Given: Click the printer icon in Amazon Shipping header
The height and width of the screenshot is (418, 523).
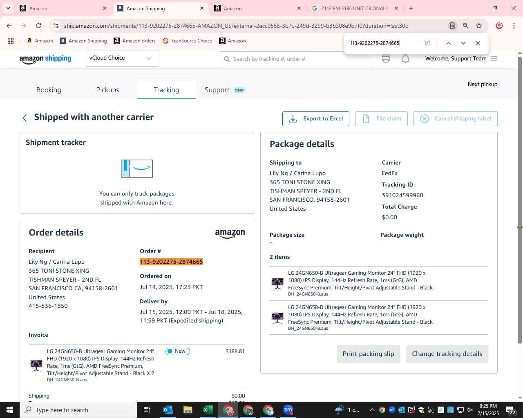Looking at the screenshot, I should click(x=386, y=59).
